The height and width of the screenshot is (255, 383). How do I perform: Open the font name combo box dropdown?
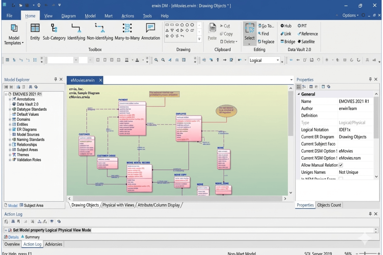click(x=76, y=60)
